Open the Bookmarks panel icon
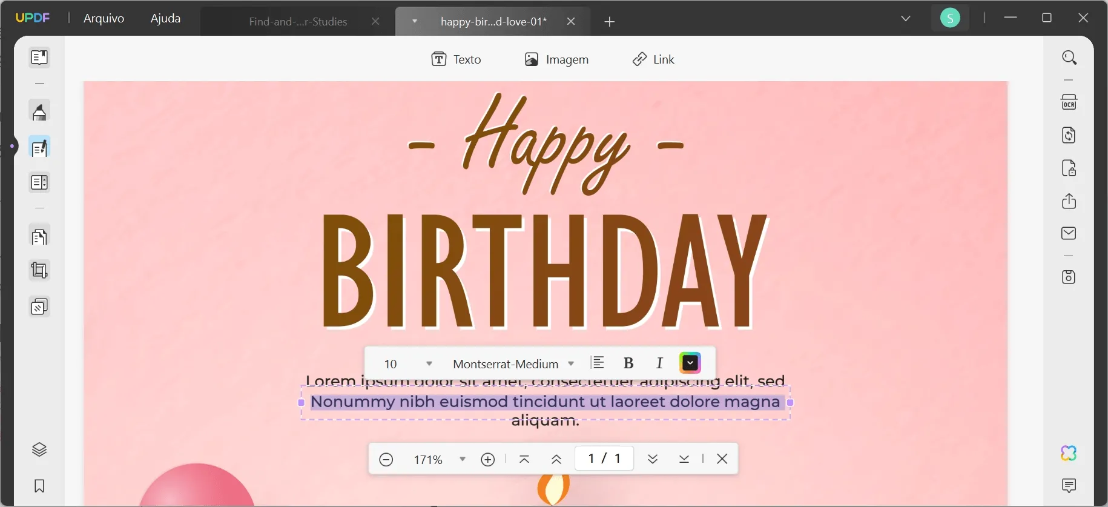Image resolution: width=1108 pixels, height=507 pixels. (x=39, y=486)
